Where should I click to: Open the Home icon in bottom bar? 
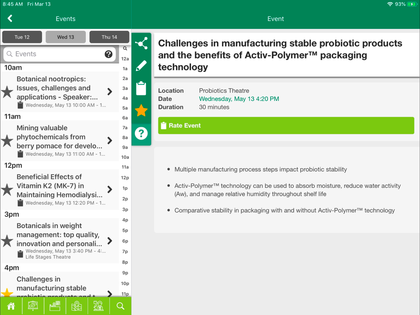(x=11, y=306)
